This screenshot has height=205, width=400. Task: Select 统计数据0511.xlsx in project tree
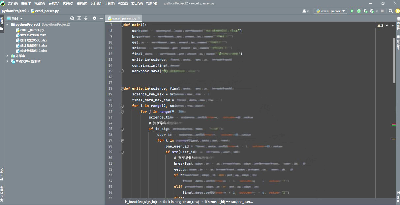[x=33, y=46]
